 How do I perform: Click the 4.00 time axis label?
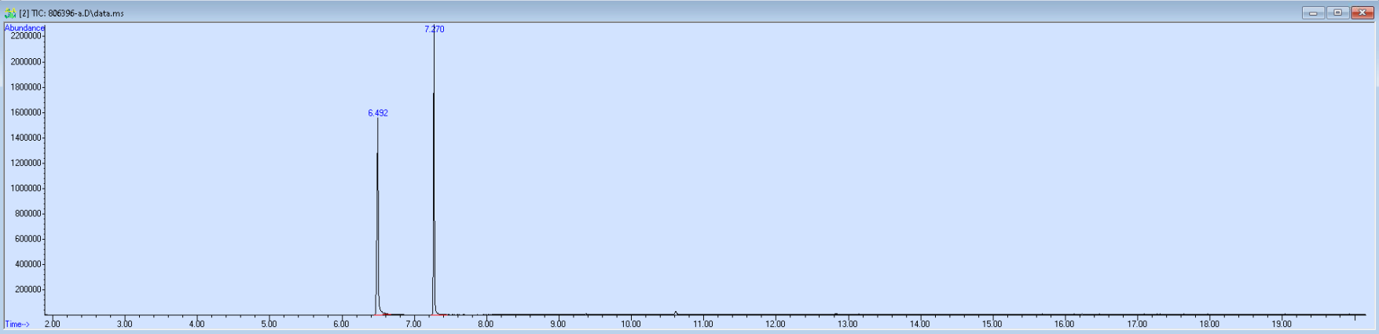point(196,324)
